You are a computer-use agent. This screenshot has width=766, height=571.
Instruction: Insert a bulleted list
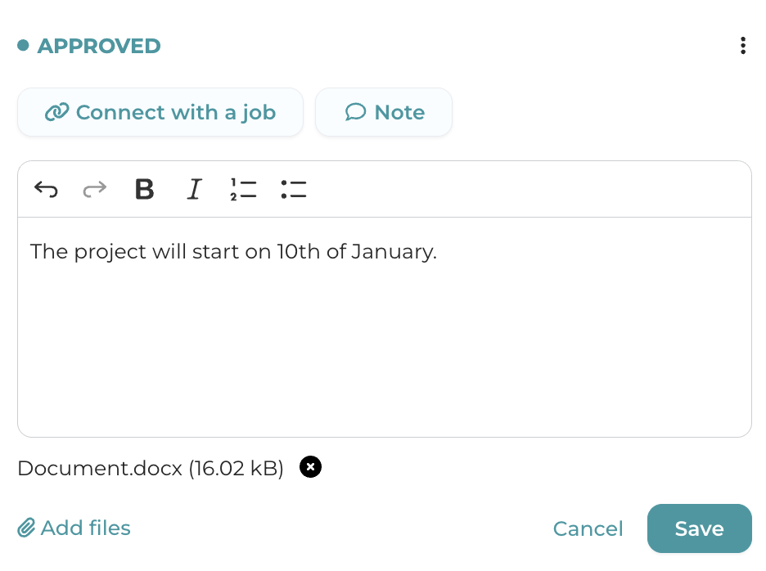tap(293, 190)
